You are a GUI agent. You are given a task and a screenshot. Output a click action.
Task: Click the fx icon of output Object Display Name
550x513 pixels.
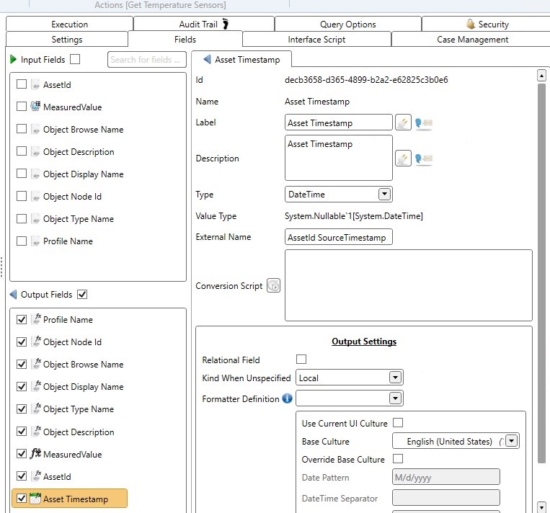point(36,386)
